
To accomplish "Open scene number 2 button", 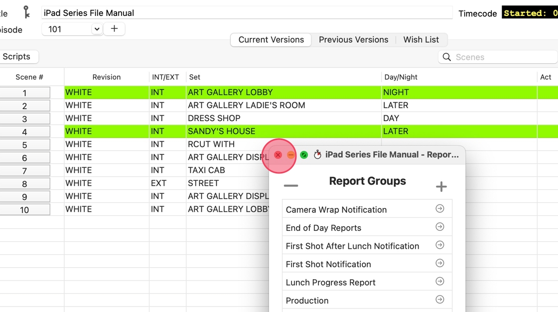I will [24, 106].
